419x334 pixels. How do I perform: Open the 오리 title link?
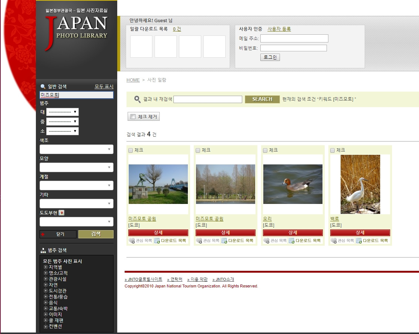click(x=267, y=219)
